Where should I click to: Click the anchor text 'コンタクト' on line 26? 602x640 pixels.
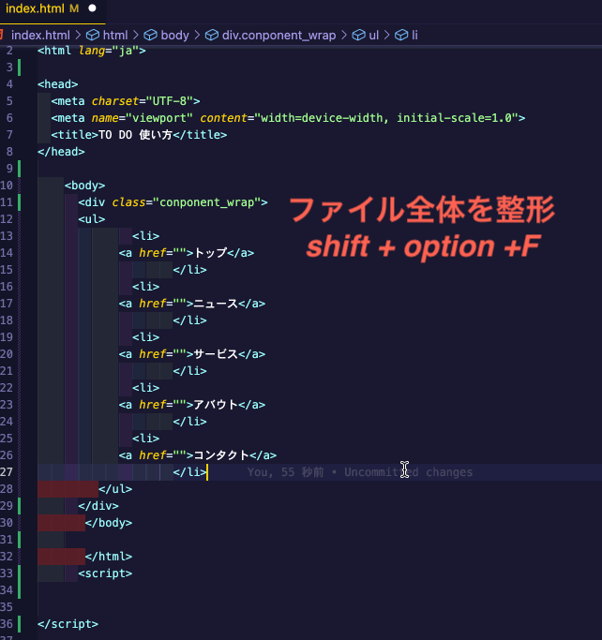(x=221, y=455)
